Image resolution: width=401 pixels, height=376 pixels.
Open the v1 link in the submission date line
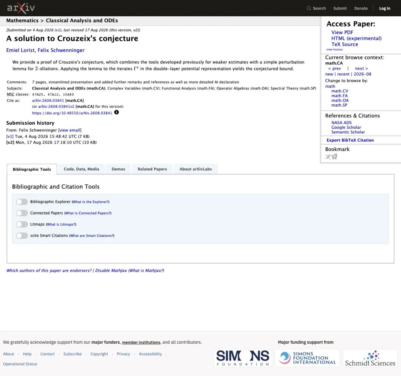pyautogui.click(x=58, y=30)
